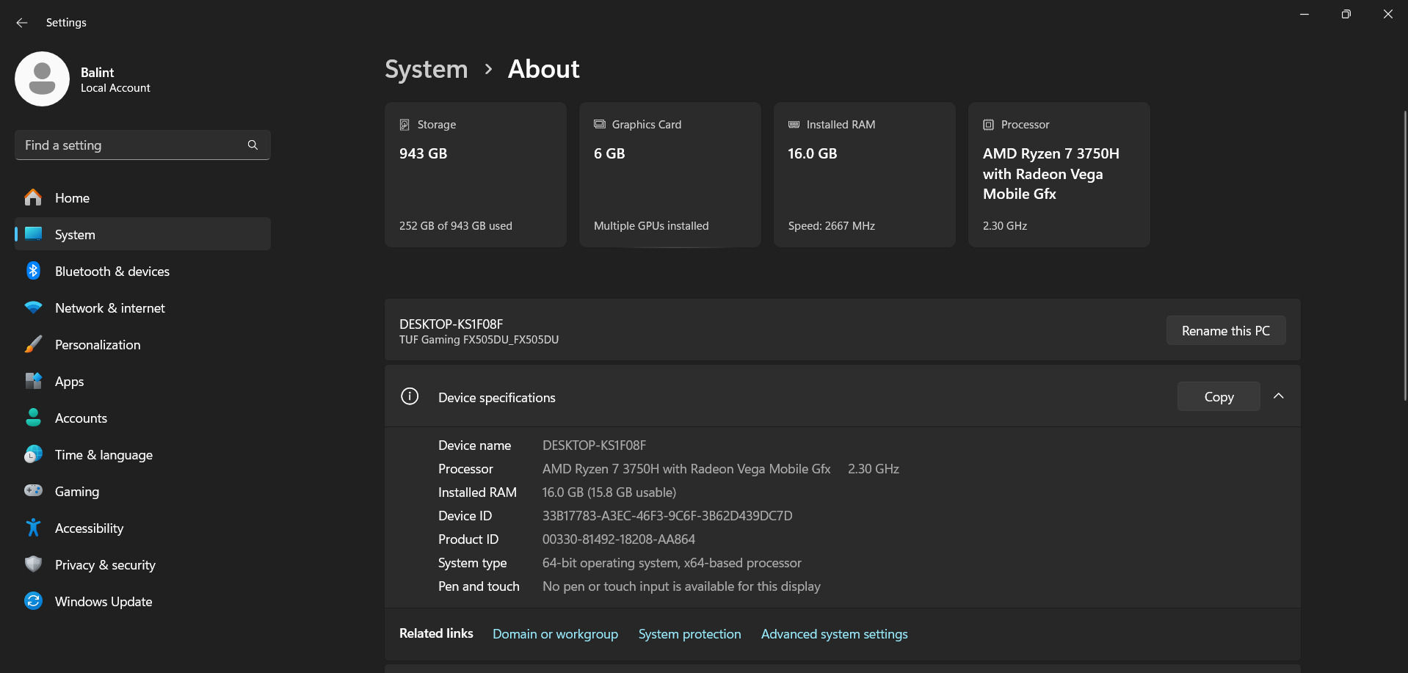Click the Accessibility figure icon
The image size is (1408, 673).
(x=33, y=528)
